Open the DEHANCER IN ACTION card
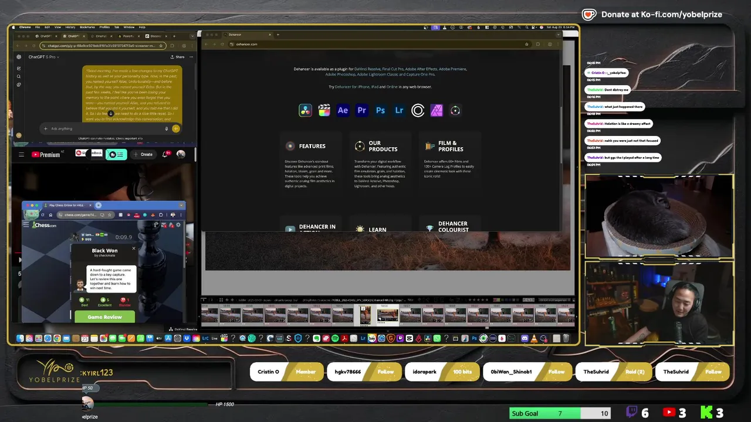The height and width of the screenshot is (422, 751). (x=311, y=224)
